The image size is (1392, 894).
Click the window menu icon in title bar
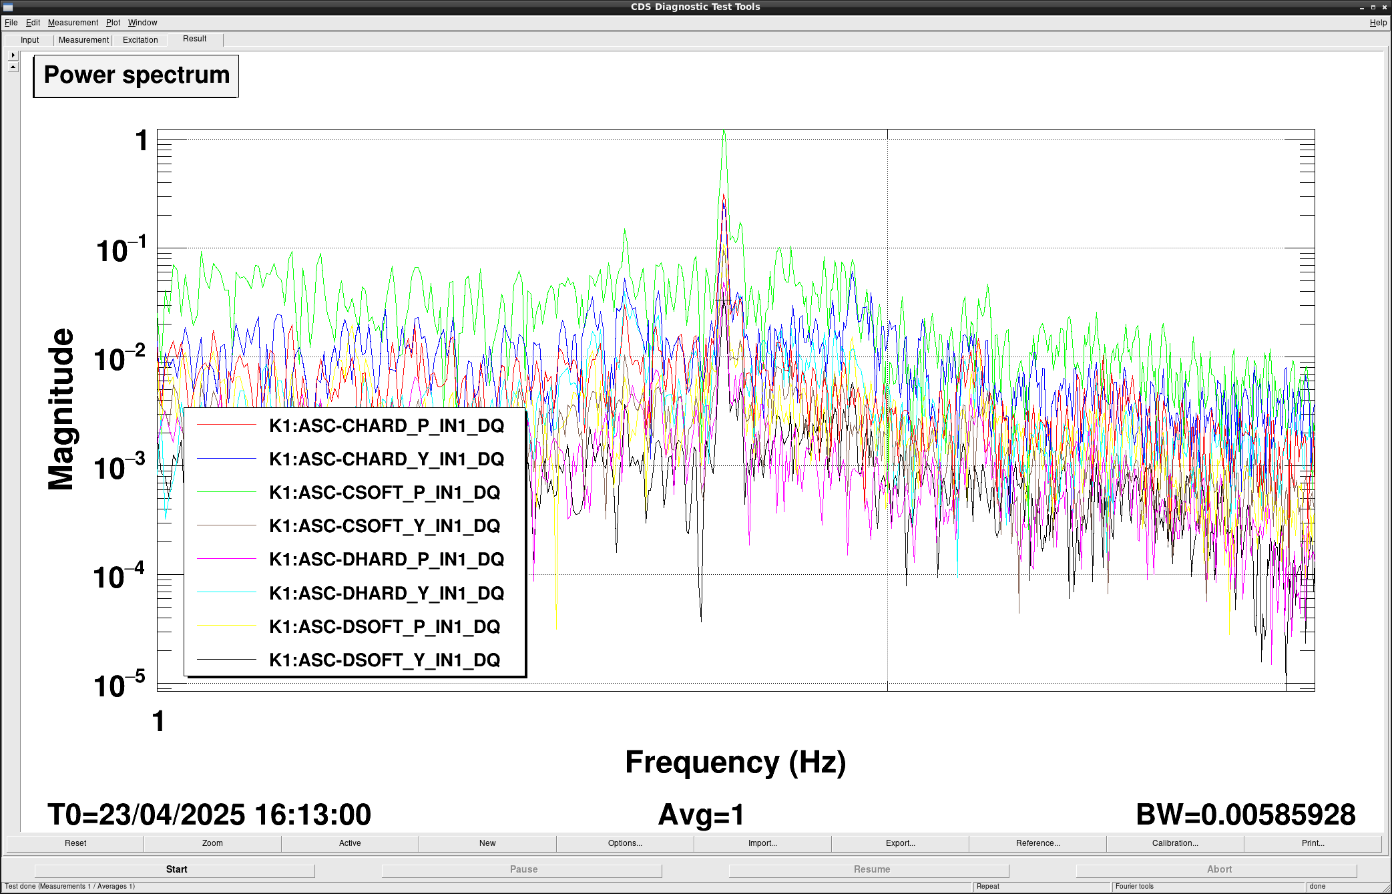pyautogui.click(x=8, y=7)
